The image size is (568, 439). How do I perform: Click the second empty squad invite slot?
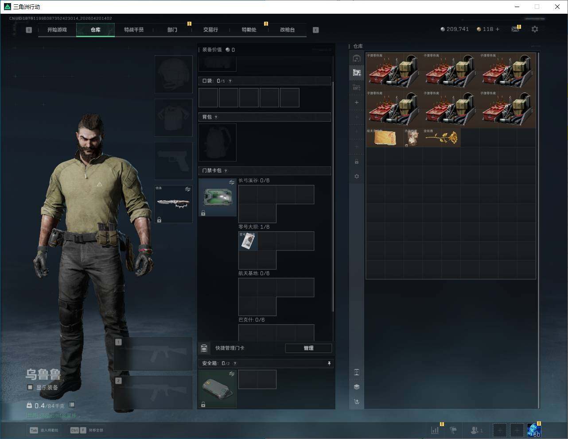517,430
